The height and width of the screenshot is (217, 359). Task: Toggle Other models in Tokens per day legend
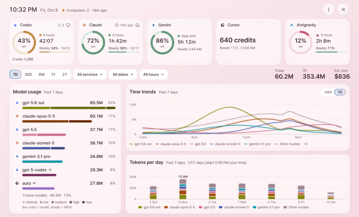pyautogui.click(x=296, y=207)
